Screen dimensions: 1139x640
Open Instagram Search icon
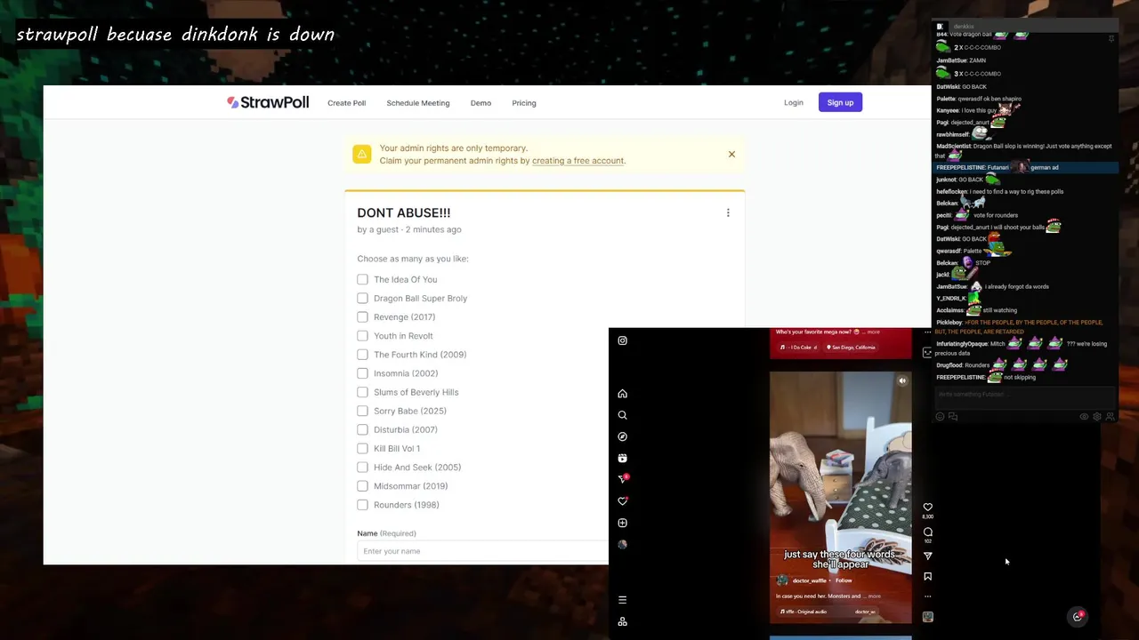623,415
